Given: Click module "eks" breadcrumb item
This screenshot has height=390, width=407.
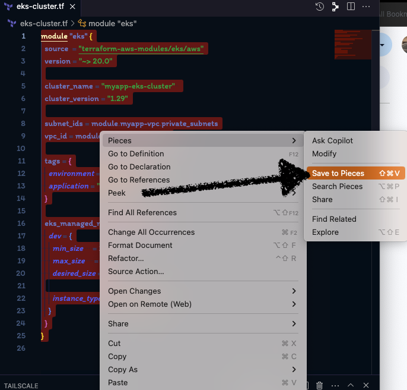Looking at the screenshot, I should pos(112,23).
